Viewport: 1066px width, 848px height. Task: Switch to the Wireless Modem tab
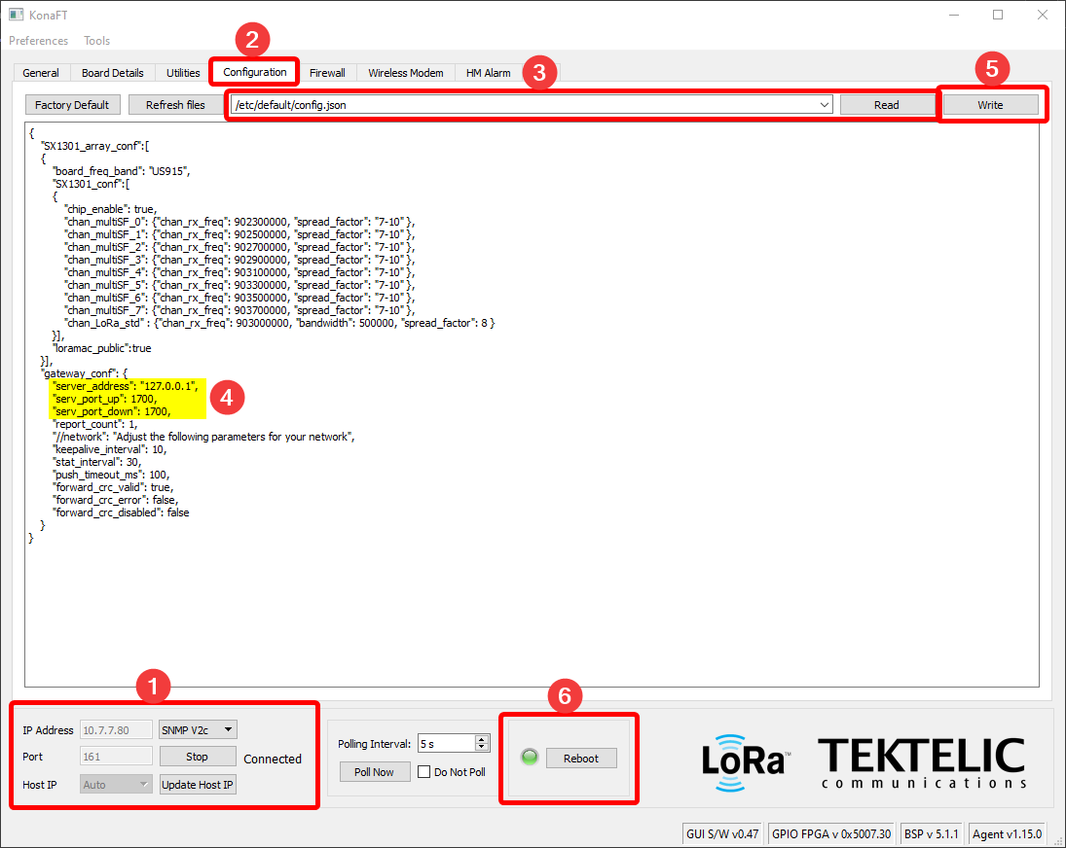pyautogui.click(x=405, y=72)
